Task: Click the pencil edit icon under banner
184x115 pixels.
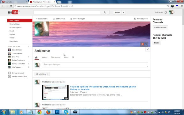Action: pos(148,49)
